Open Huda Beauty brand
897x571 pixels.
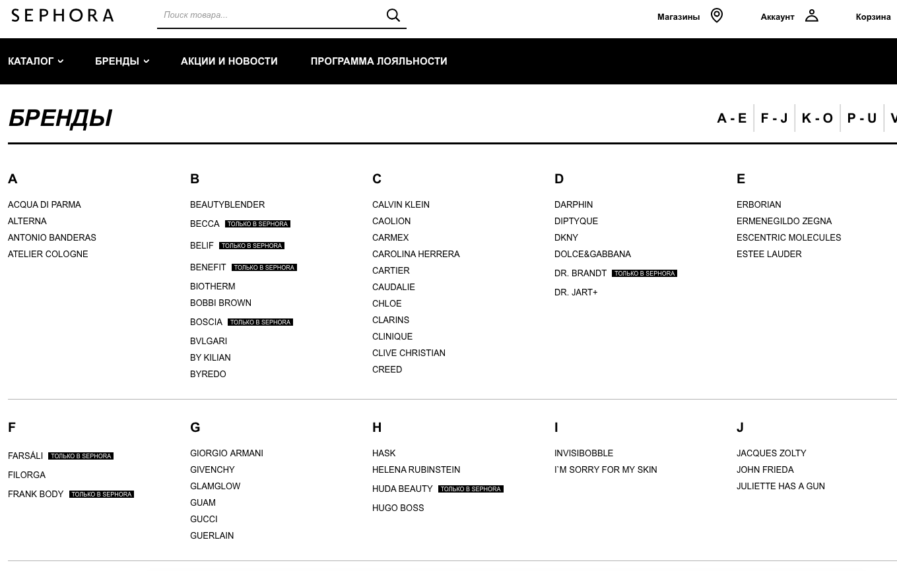coord(403,489)
